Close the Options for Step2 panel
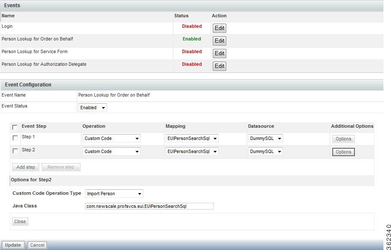The height and width of the screenshot is (250, 391). click(20, 221)
